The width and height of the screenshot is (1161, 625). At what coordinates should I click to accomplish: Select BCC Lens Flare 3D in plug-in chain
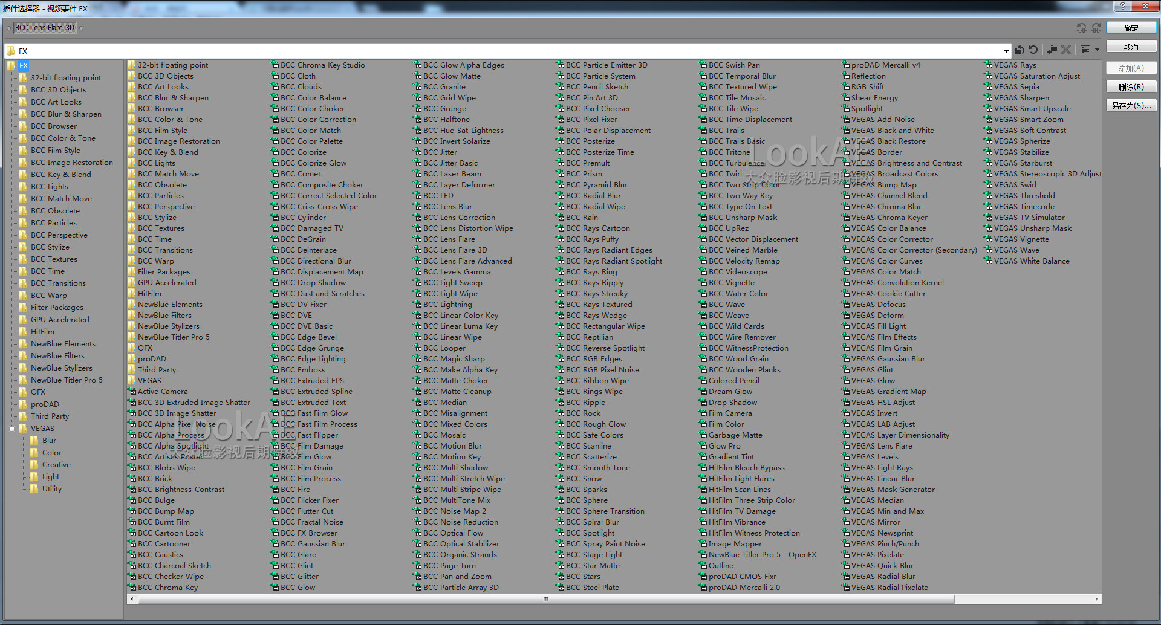45,28
